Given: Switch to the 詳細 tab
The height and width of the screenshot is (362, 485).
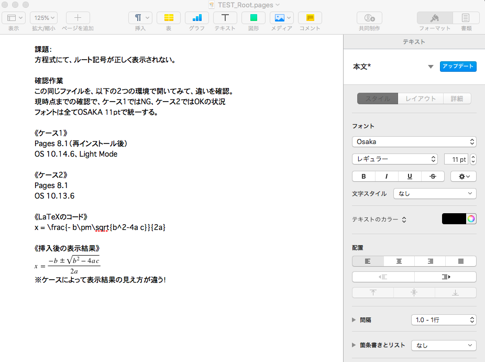Looking at the screenshot, I should (x=457, y=98).
